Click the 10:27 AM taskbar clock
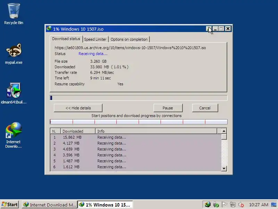 [259, 205]
